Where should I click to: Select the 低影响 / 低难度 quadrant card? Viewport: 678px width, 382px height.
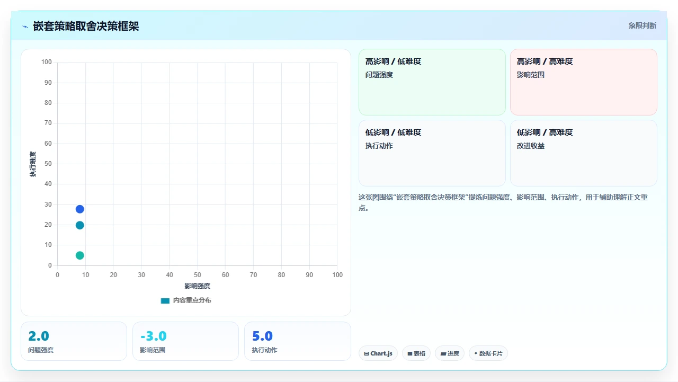(x=432, y=153)
